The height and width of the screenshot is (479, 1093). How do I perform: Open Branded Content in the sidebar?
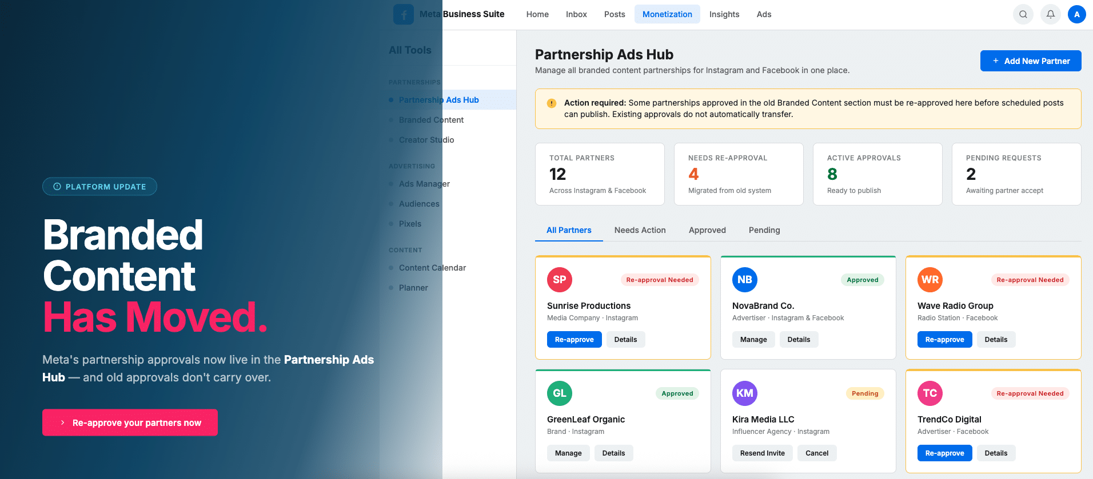(x=431, y=120)
